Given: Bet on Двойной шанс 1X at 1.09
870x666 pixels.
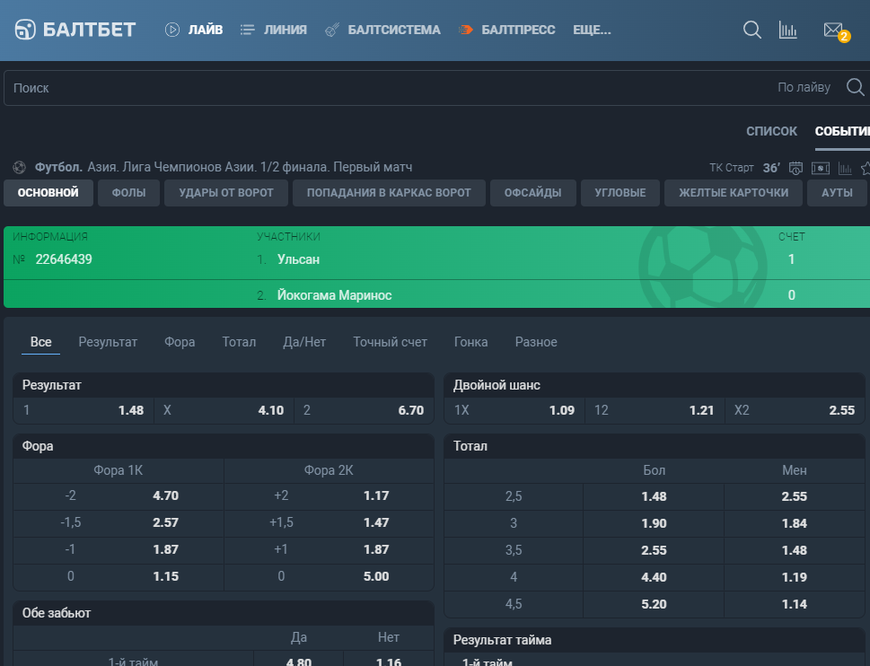Looking at the screenshot, I should click(514, 410).
